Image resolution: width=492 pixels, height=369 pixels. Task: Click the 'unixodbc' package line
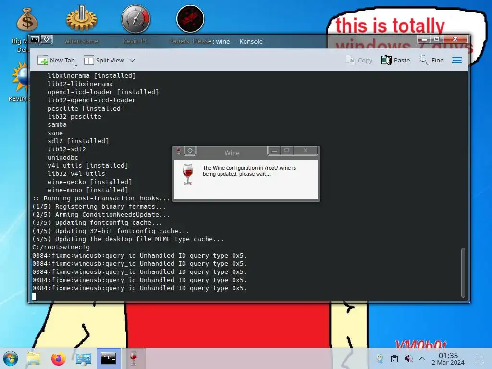63,158
